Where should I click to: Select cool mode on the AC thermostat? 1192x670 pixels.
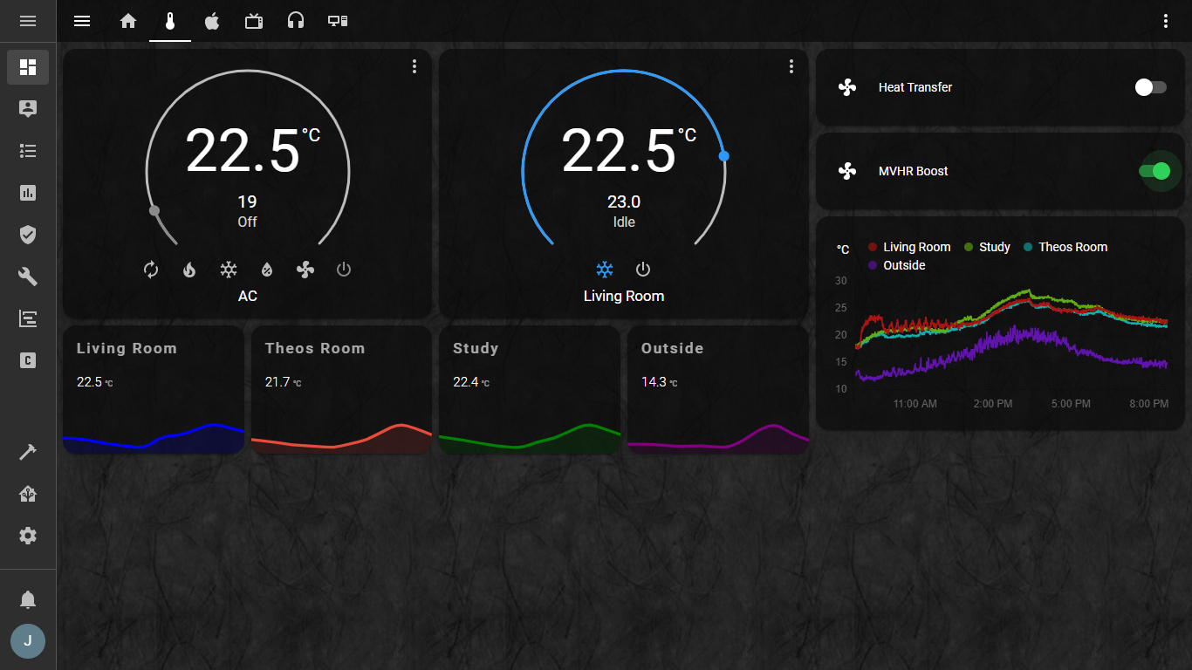228,270
